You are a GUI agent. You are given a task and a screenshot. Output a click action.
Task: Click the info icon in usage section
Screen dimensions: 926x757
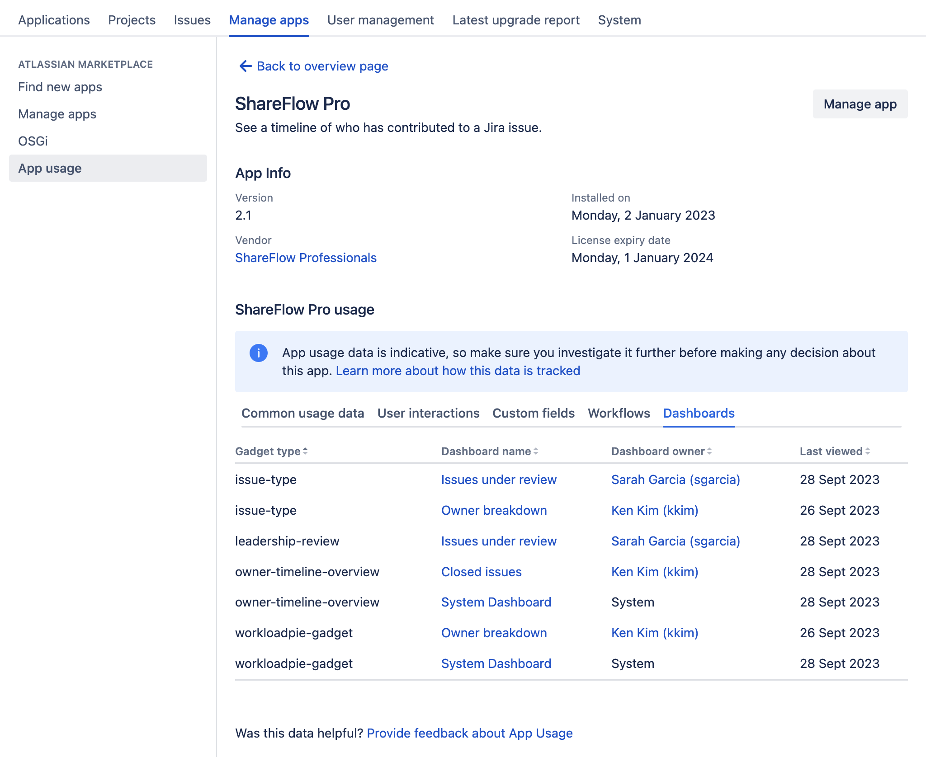point(259,352)
